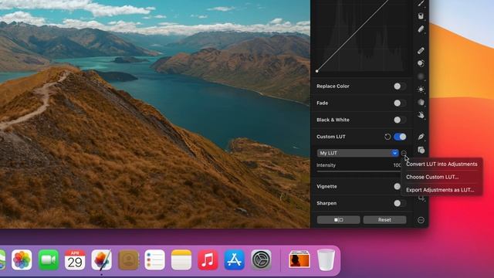Open System Preferences from the Dock
This screenshot has width=494, height=278.
click(x=261, y=259)
